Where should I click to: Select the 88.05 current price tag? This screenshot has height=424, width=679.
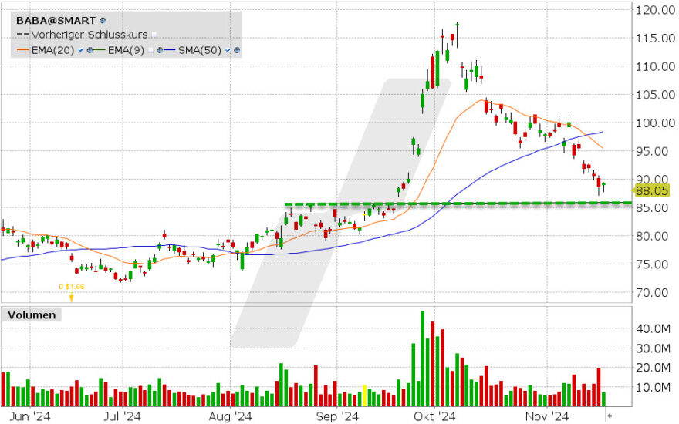point(652,189)
